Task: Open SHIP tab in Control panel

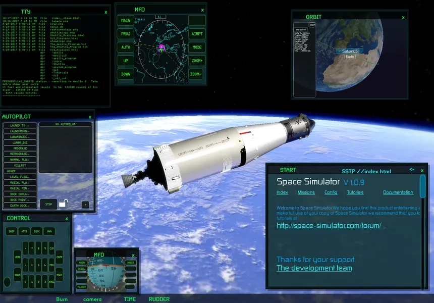Action: (12, 231)
